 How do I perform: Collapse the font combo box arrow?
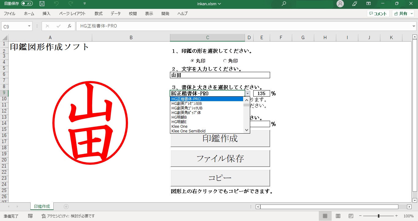coord(247,94)
